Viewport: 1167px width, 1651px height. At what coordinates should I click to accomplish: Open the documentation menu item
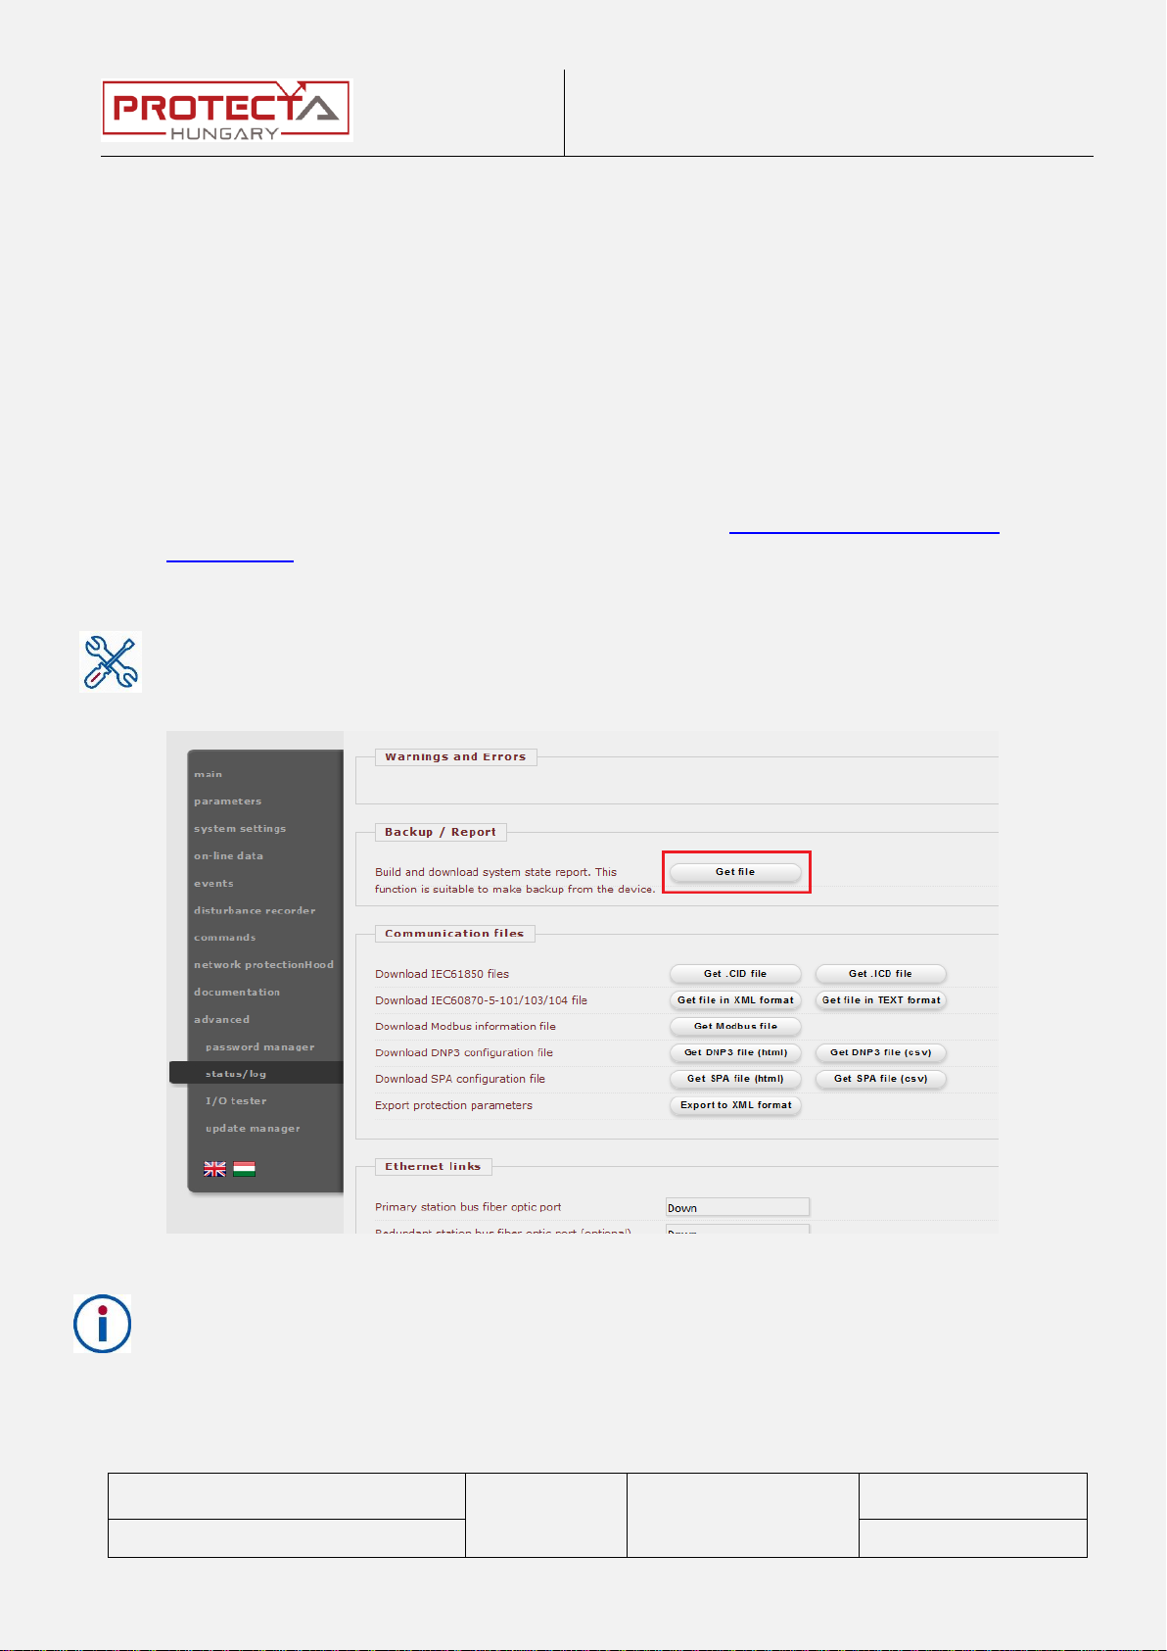pyautogui.click(x=237, y=993)
